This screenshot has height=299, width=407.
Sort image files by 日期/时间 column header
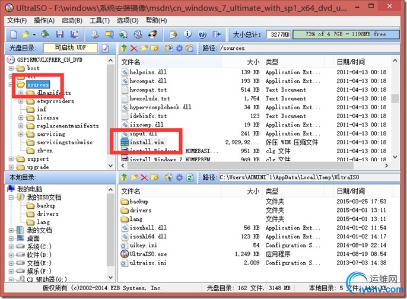362,62
